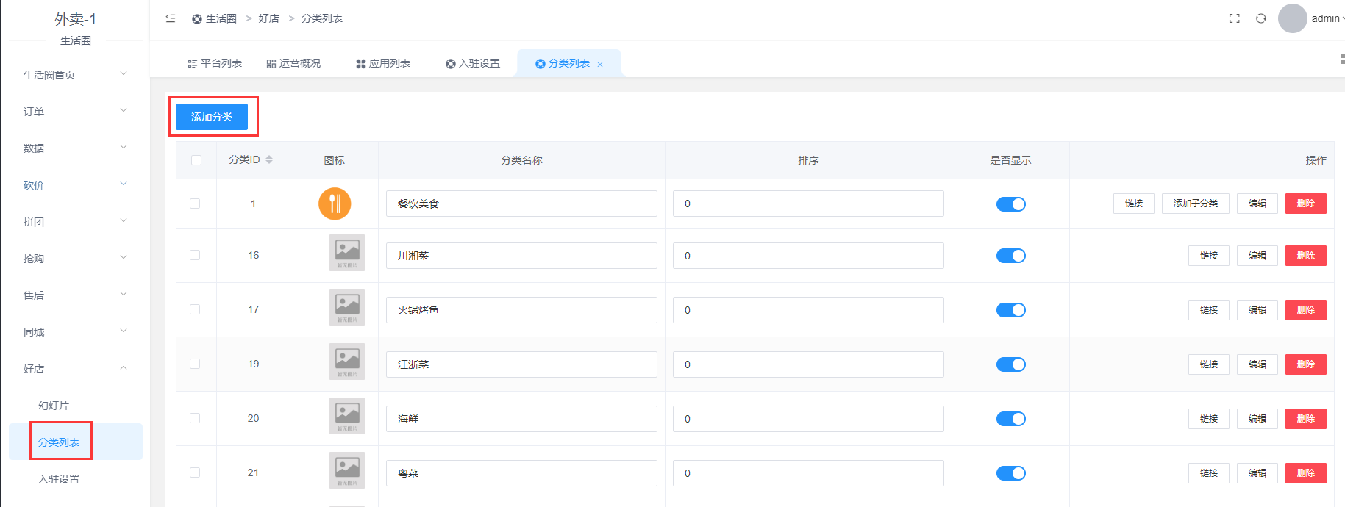Switch to the 入驻设置 tab
The height and width of the screenshot is (507, 1345).
(473, 63)
